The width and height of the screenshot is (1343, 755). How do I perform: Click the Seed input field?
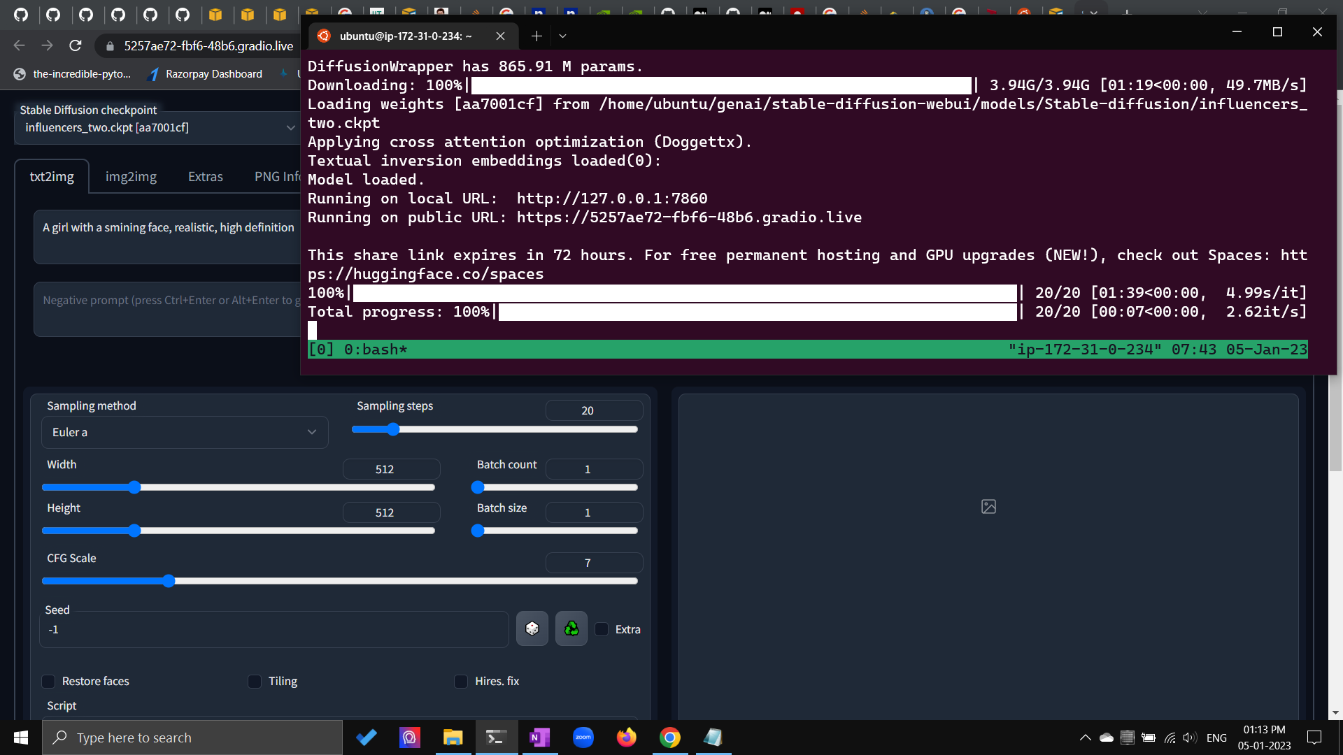coord(273,629)
